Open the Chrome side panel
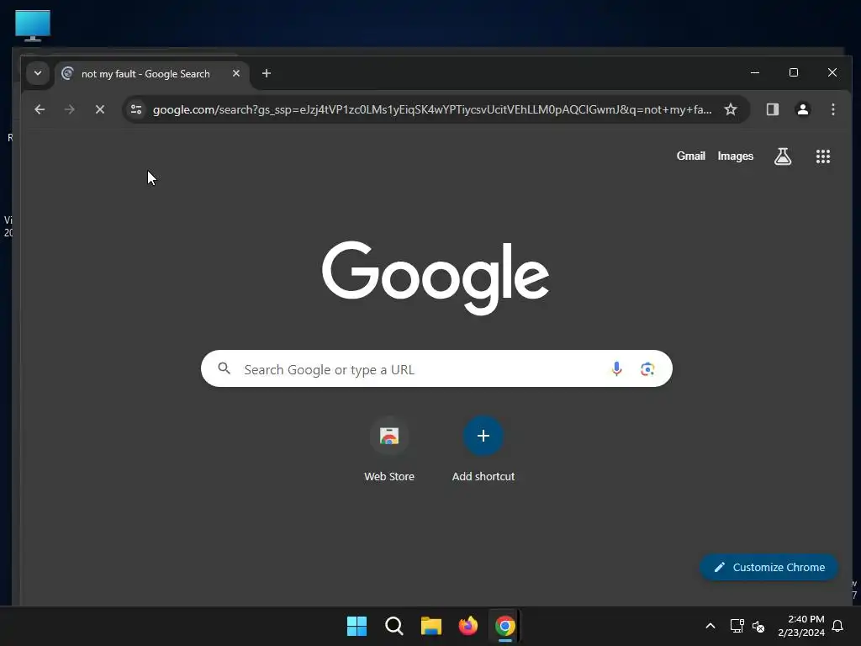The height and width of the screenshot is (646, 861). pos(773,109)
